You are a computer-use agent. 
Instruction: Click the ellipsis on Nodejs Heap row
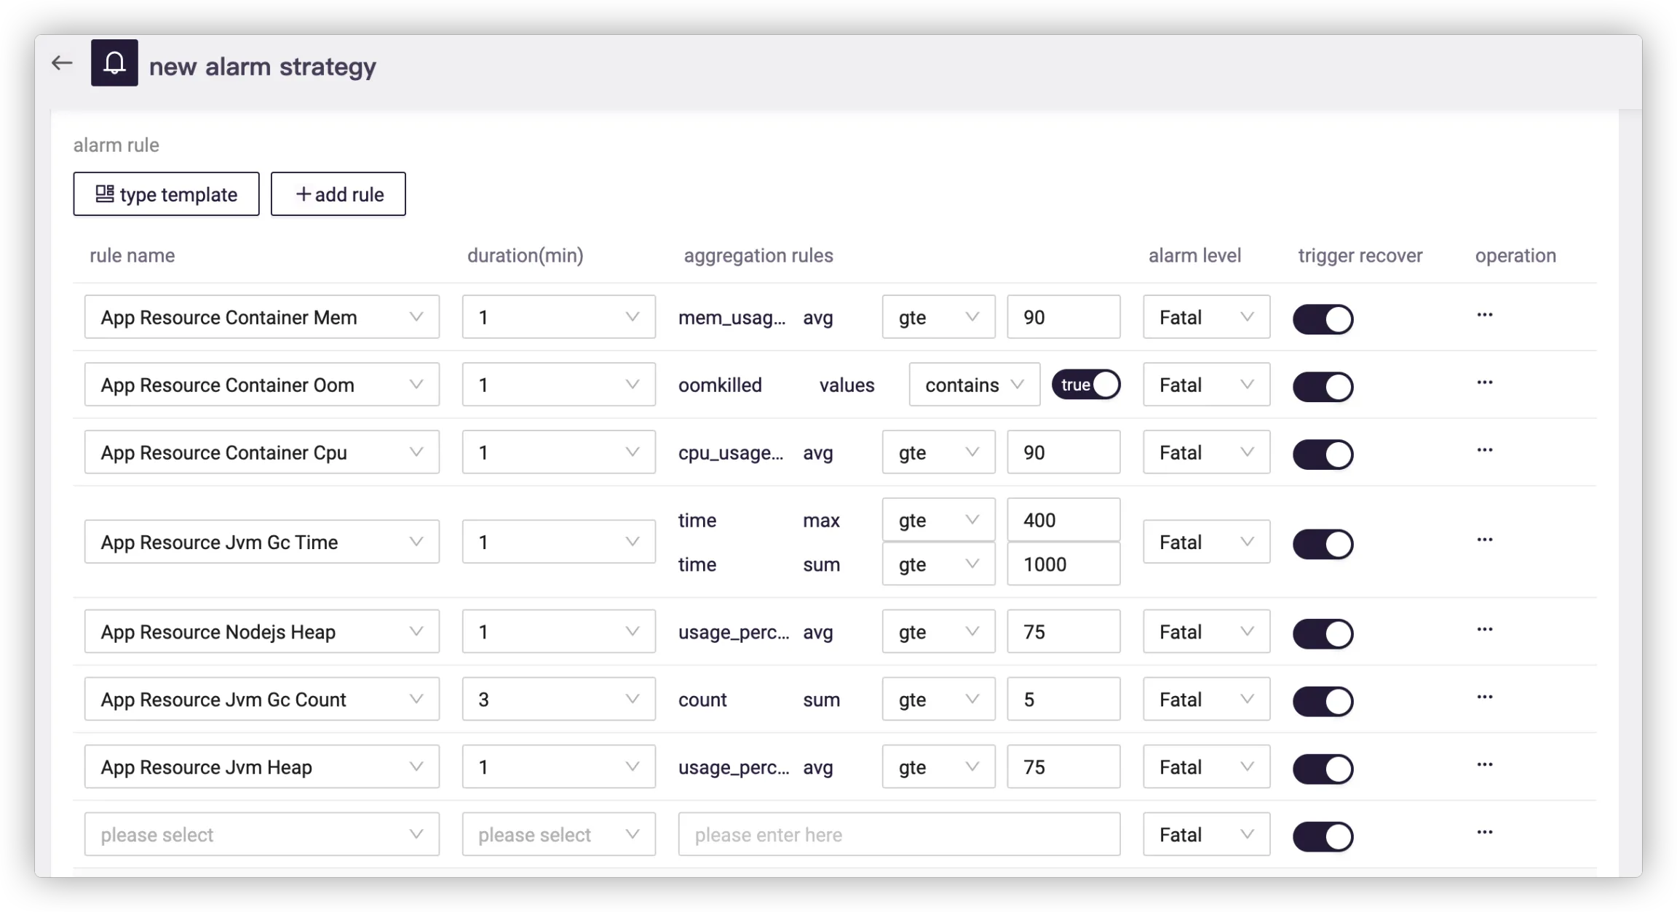tap(1484, 630)
